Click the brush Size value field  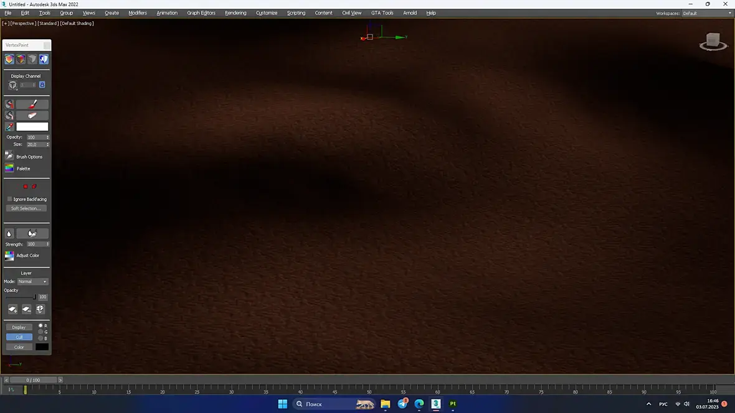[x=36, y=145]
